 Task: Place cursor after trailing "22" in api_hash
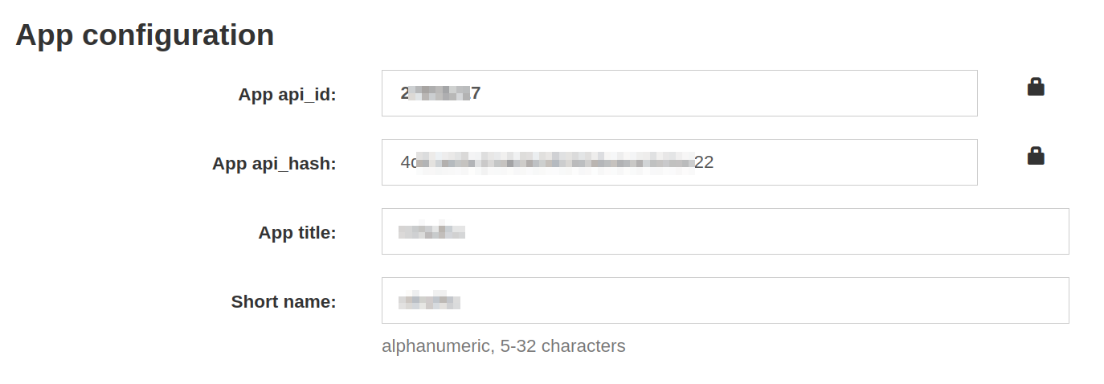click(714, 162)
